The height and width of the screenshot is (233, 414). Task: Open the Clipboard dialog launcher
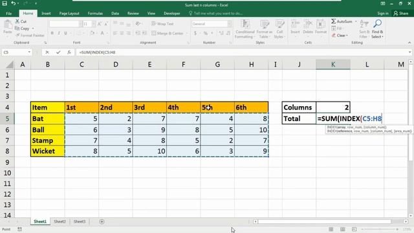coord(45,43)
